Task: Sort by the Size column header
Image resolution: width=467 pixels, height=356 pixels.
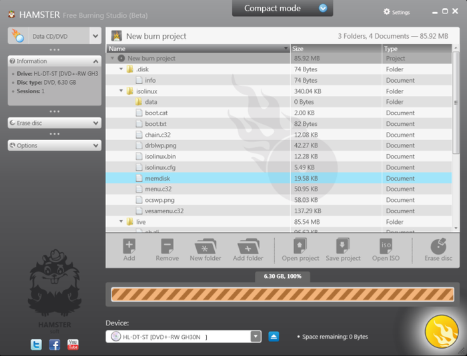Action: click(x=336, y=49)
